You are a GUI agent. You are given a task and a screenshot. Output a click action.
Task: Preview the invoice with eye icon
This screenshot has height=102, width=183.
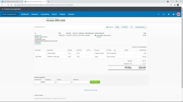[x=110, y=27]
